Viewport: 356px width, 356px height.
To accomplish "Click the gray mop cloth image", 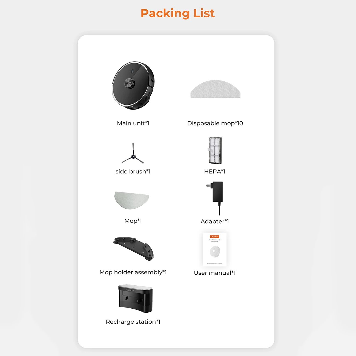I will click(132, 200).
